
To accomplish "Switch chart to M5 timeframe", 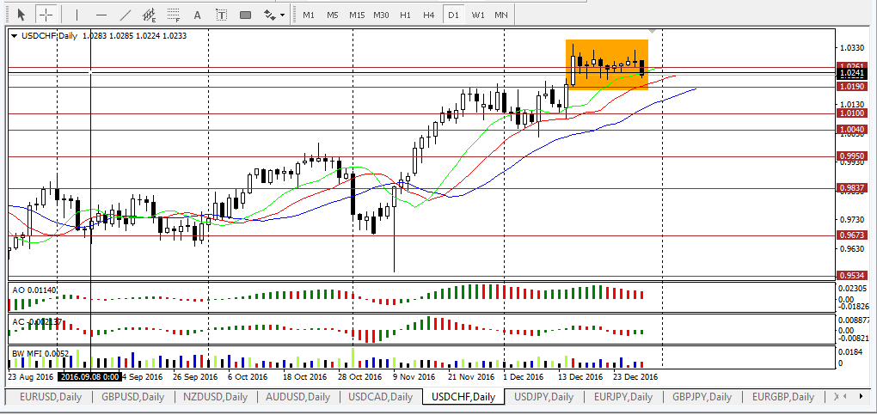I will pyautogui.click(x=333, y=15).
